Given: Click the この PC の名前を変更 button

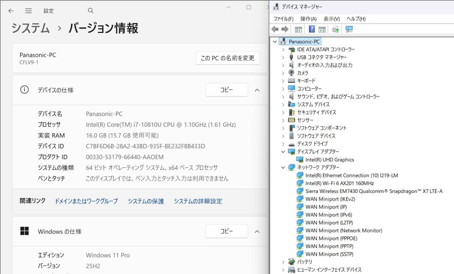Looking at the screenshot, I should (228, 58).
